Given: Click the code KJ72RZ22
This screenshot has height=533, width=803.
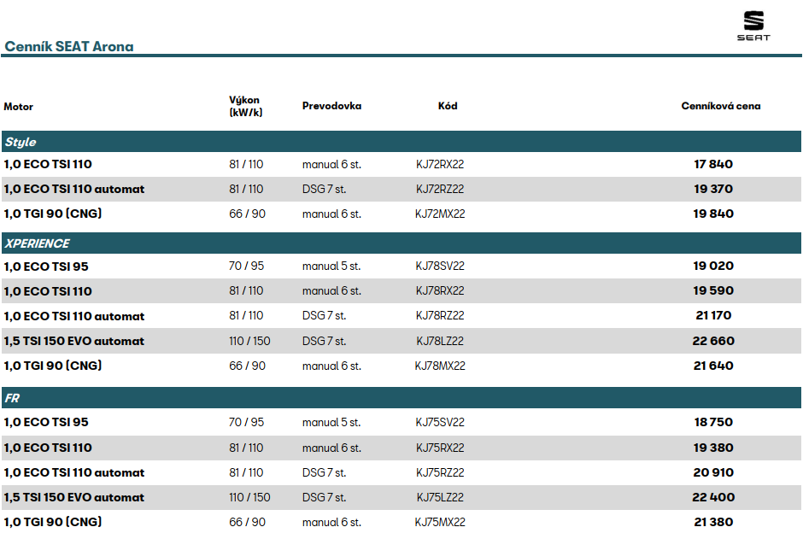Looking at the screenshot, I should click(440, 189).
